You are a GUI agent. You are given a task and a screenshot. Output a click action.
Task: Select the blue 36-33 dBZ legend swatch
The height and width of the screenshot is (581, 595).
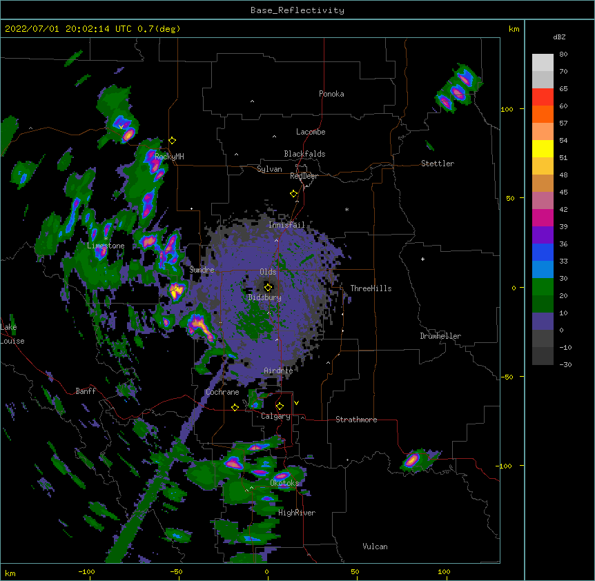543,252
